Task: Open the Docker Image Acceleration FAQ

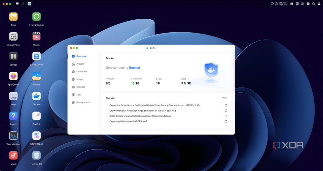Action: click(140, 116)
